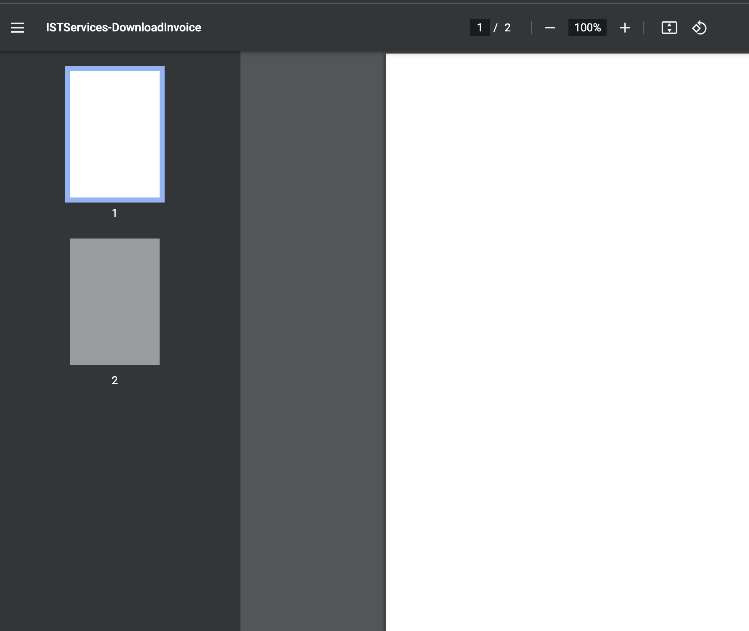
Task: Click the total page count 2
Action: pos(507,28)
